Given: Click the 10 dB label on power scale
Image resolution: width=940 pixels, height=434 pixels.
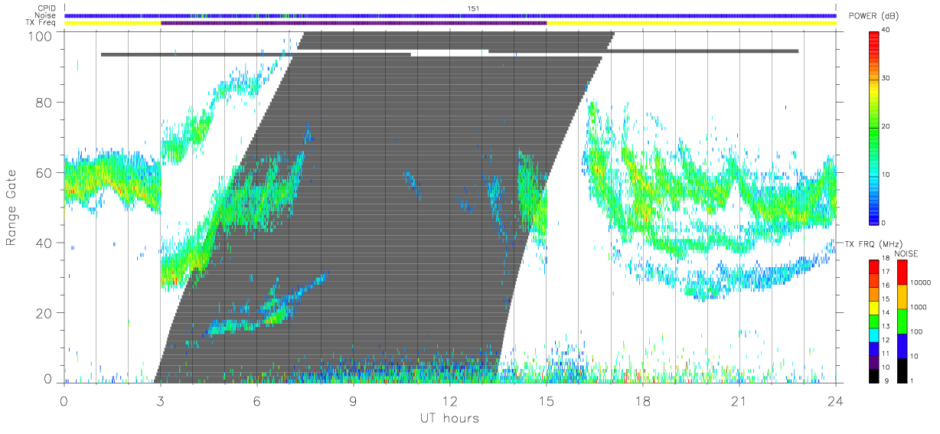Looking at the screenshot, I should [887, 175].
